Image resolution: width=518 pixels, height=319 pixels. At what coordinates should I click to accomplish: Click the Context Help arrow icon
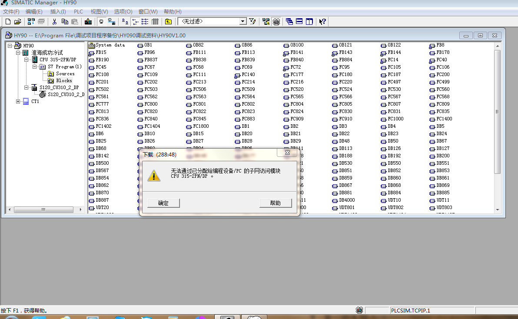322,21
